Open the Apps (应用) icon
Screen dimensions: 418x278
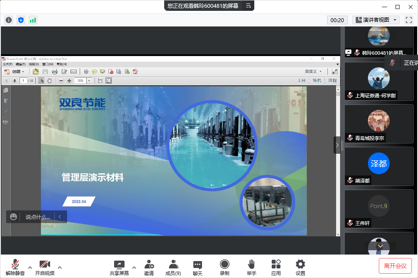click(x=276, y=267)
